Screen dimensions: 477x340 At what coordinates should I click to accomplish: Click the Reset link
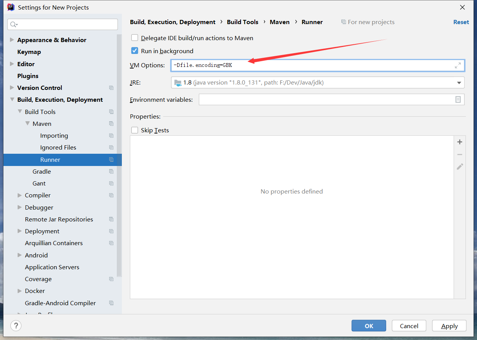[461, 22]
